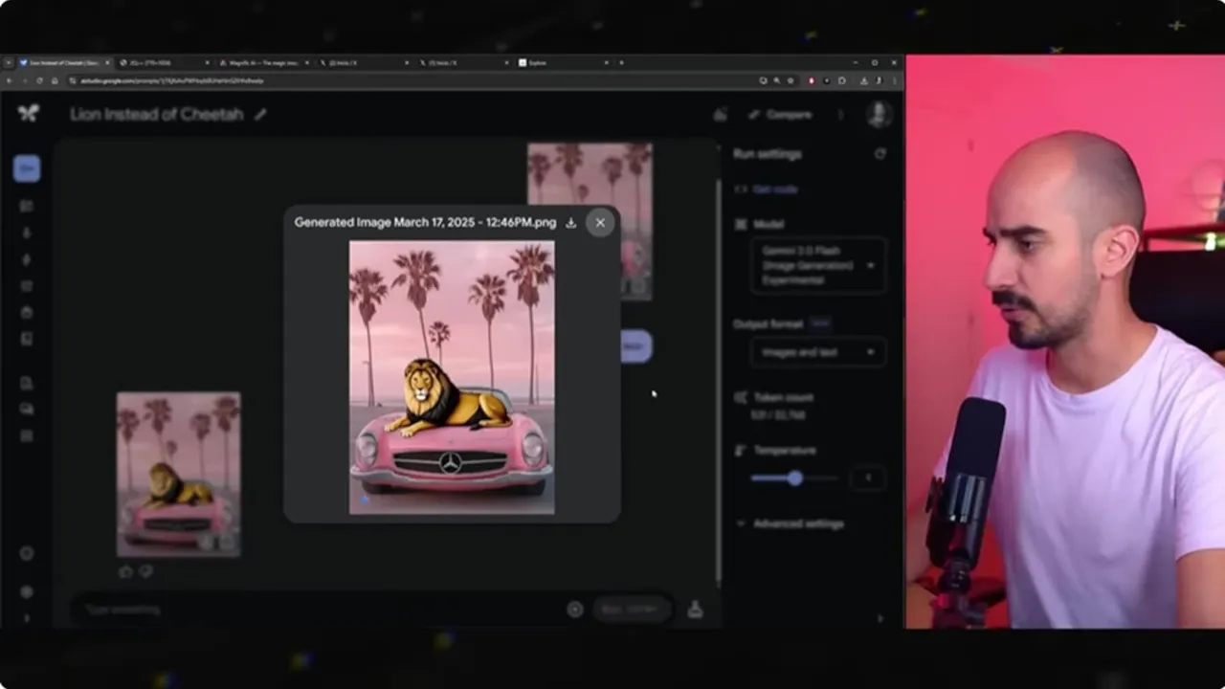
Task: Open the Model selection dropdown
Action: point(818,265)
